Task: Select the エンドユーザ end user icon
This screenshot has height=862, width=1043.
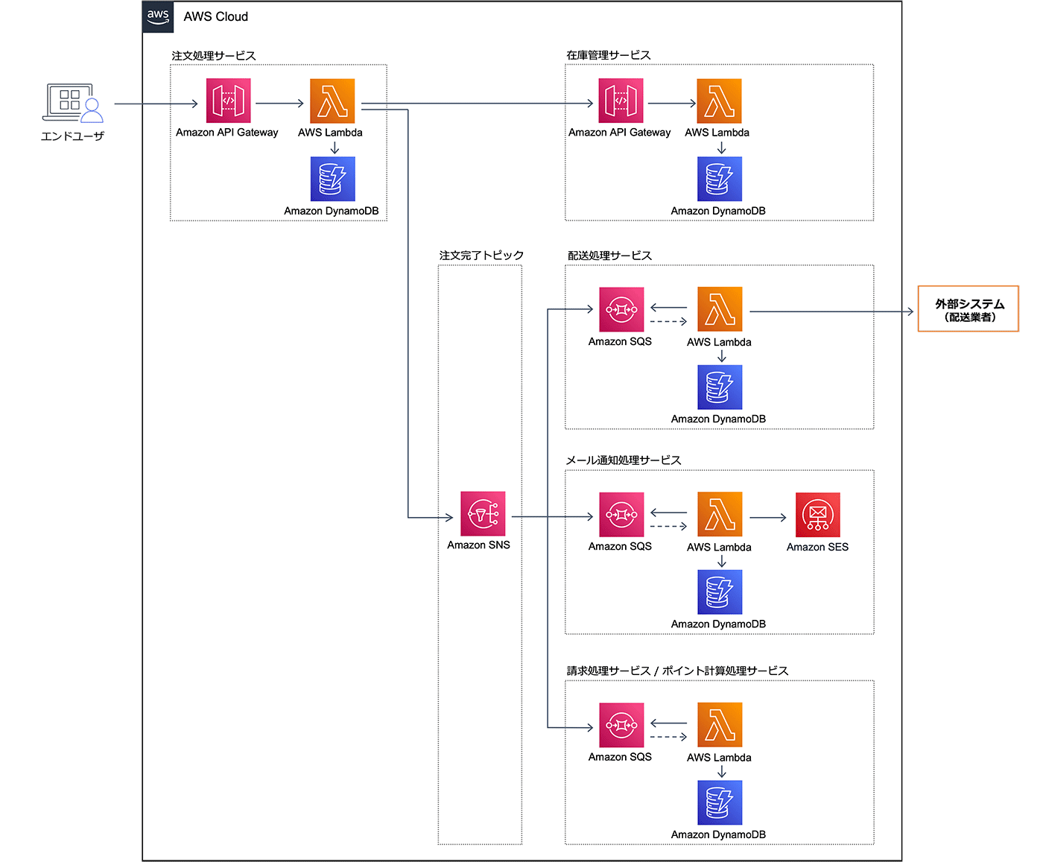Action: pyautogui.click(x=72, y=103)
